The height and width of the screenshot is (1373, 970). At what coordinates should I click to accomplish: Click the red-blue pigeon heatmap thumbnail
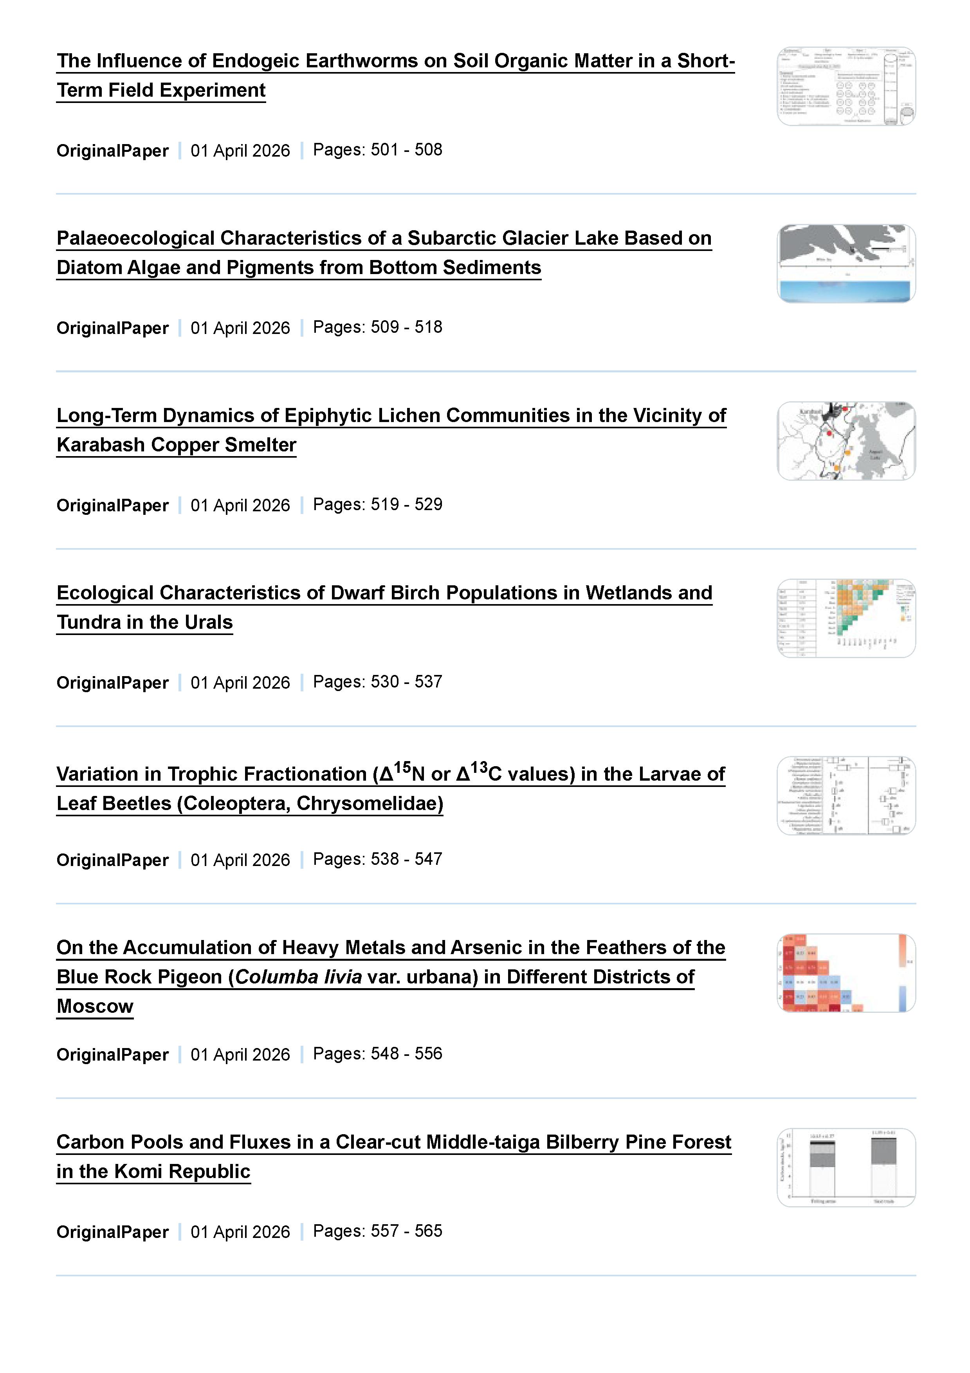[846, 973]
